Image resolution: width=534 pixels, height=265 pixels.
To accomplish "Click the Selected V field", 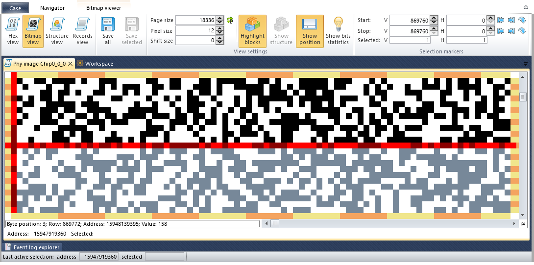I will pyautogui.click(x=410, y=40).
